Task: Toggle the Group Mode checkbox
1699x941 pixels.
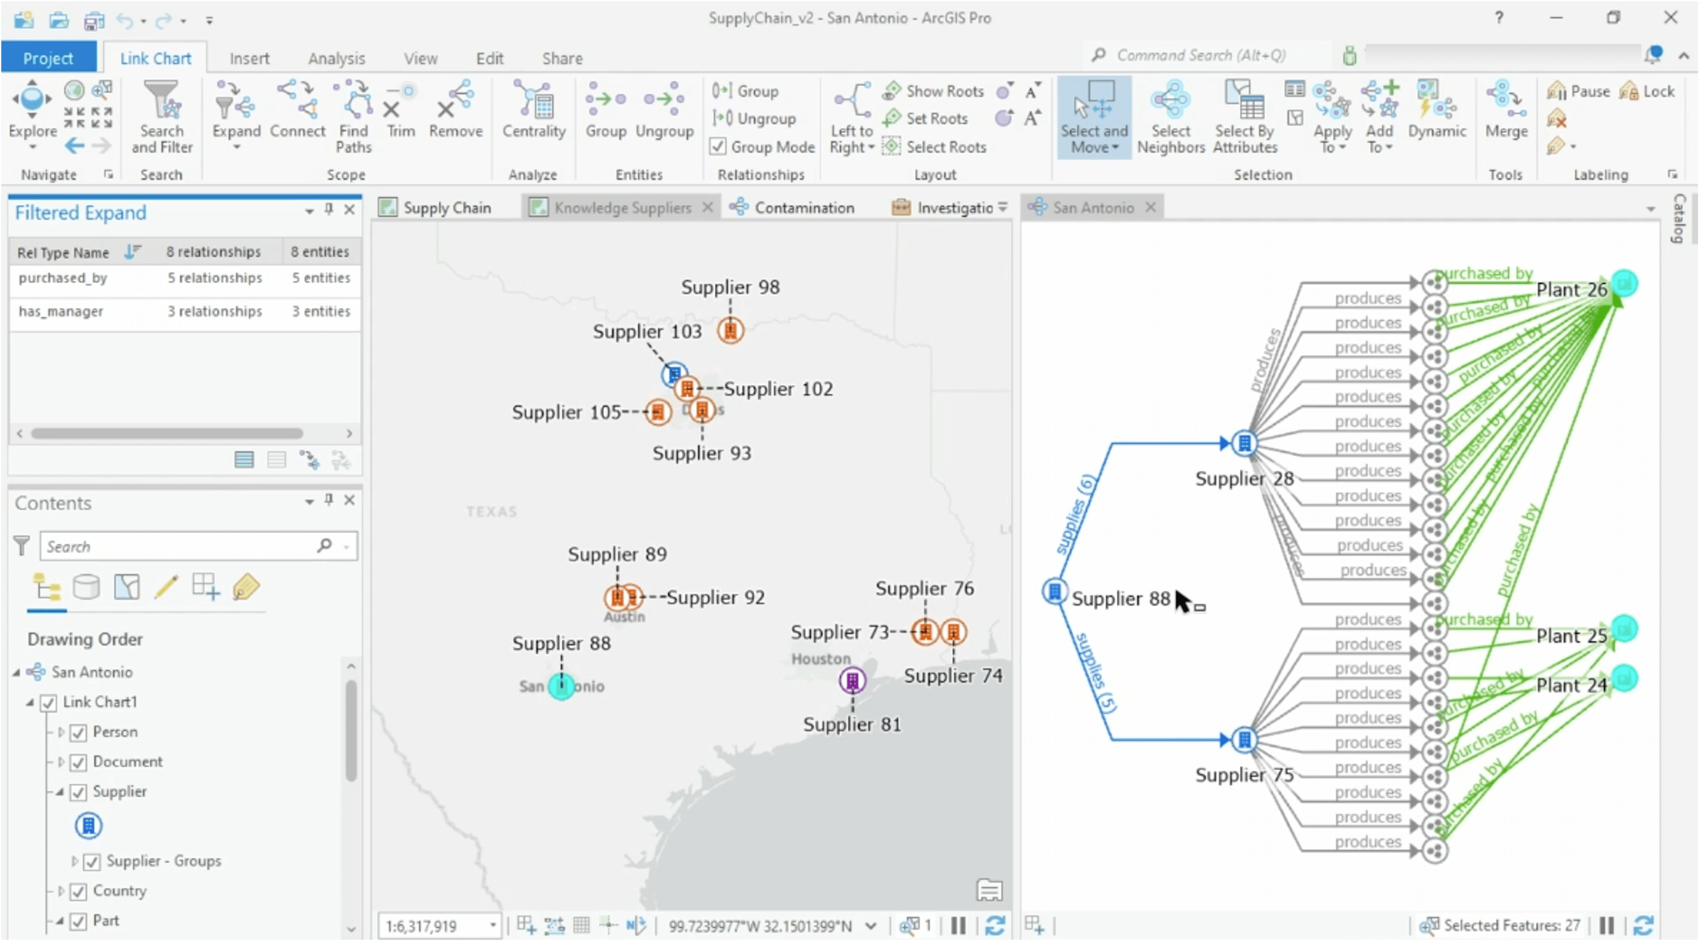Action: [x=718, y=147]
